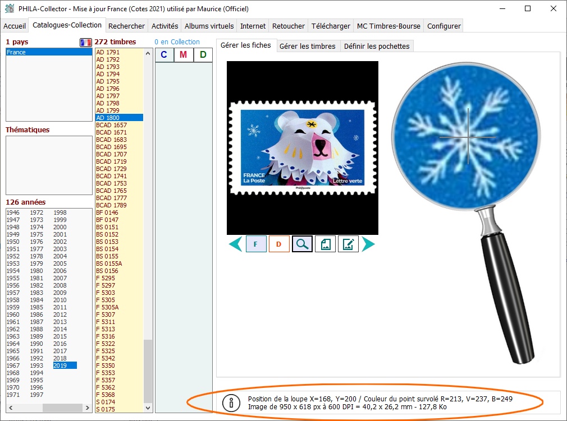Click the French flag icon
567x421 pixels.
point(86,42)
